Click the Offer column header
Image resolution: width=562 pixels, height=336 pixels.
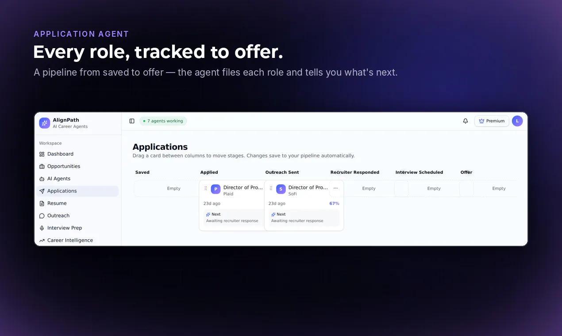466,172
